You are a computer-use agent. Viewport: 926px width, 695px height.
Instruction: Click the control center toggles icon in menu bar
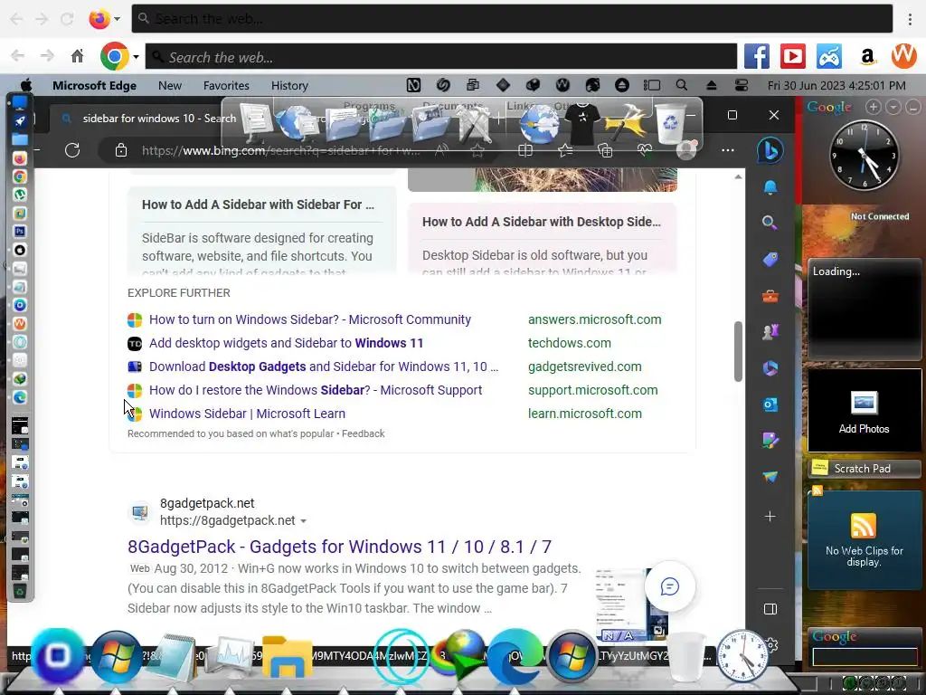coord(742,85)
